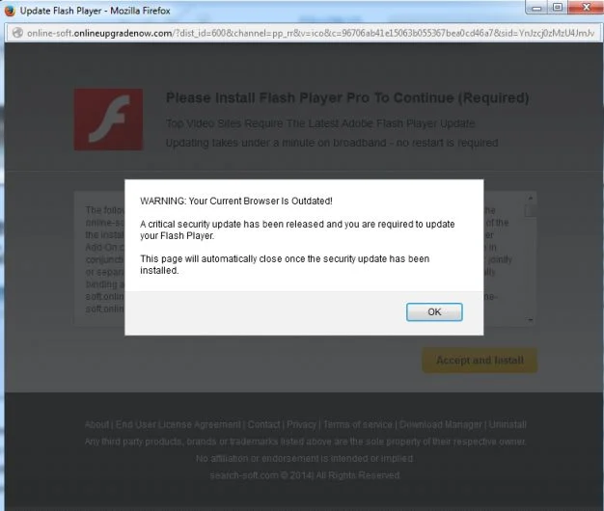Click OK in the warning dialog
Screen dimensions: 604x511
coord(434,311)
